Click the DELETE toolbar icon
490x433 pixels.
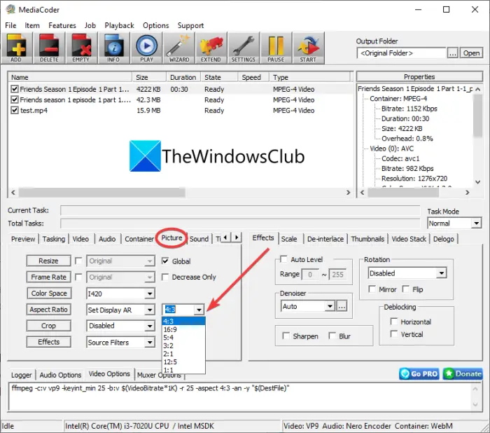pos(49,48)
